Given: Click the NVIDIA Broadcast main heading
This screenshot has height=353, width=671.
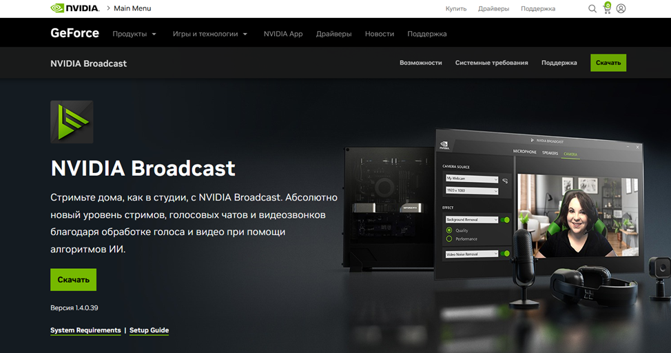Looking at the screenshot, I should 143,168.
